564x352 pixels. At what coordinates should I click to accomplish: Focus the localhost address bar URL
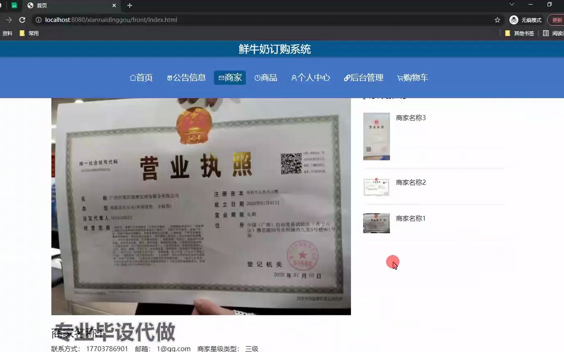(111, 20)
